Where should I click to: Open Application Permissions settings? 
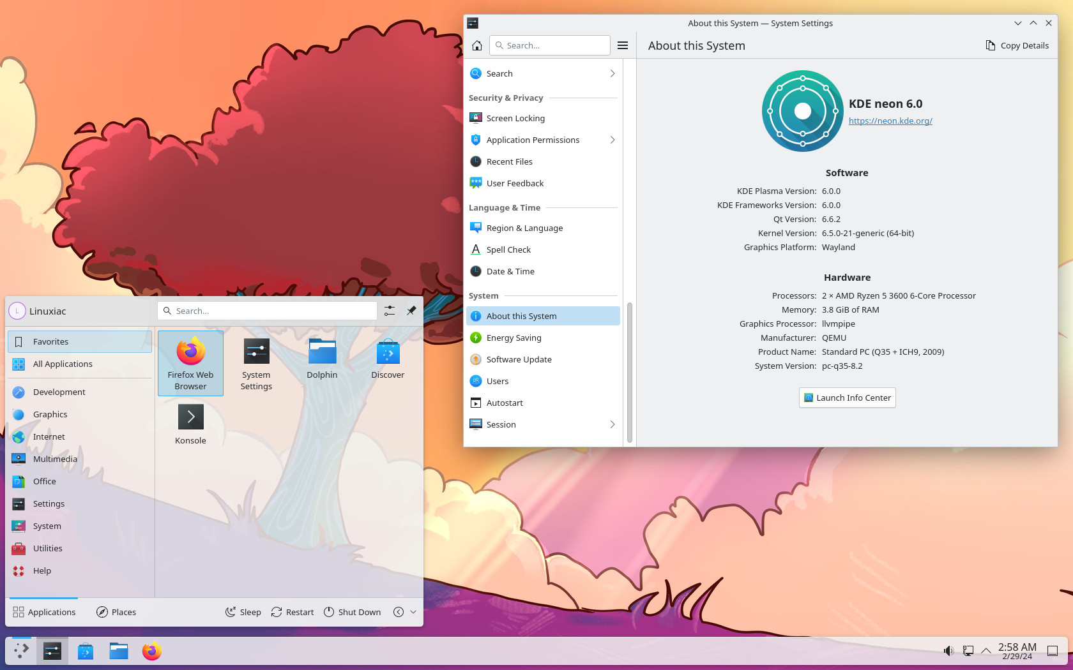click(x=543, y=140)
